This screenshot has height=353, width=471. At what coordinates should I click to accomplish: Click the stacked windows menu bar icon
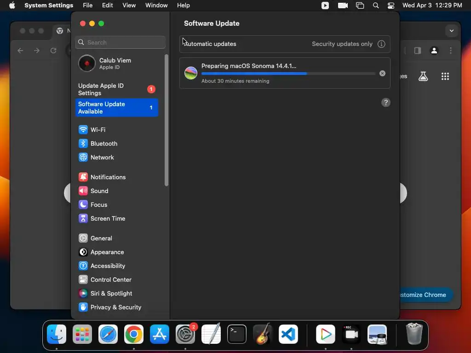coord(360,6)
